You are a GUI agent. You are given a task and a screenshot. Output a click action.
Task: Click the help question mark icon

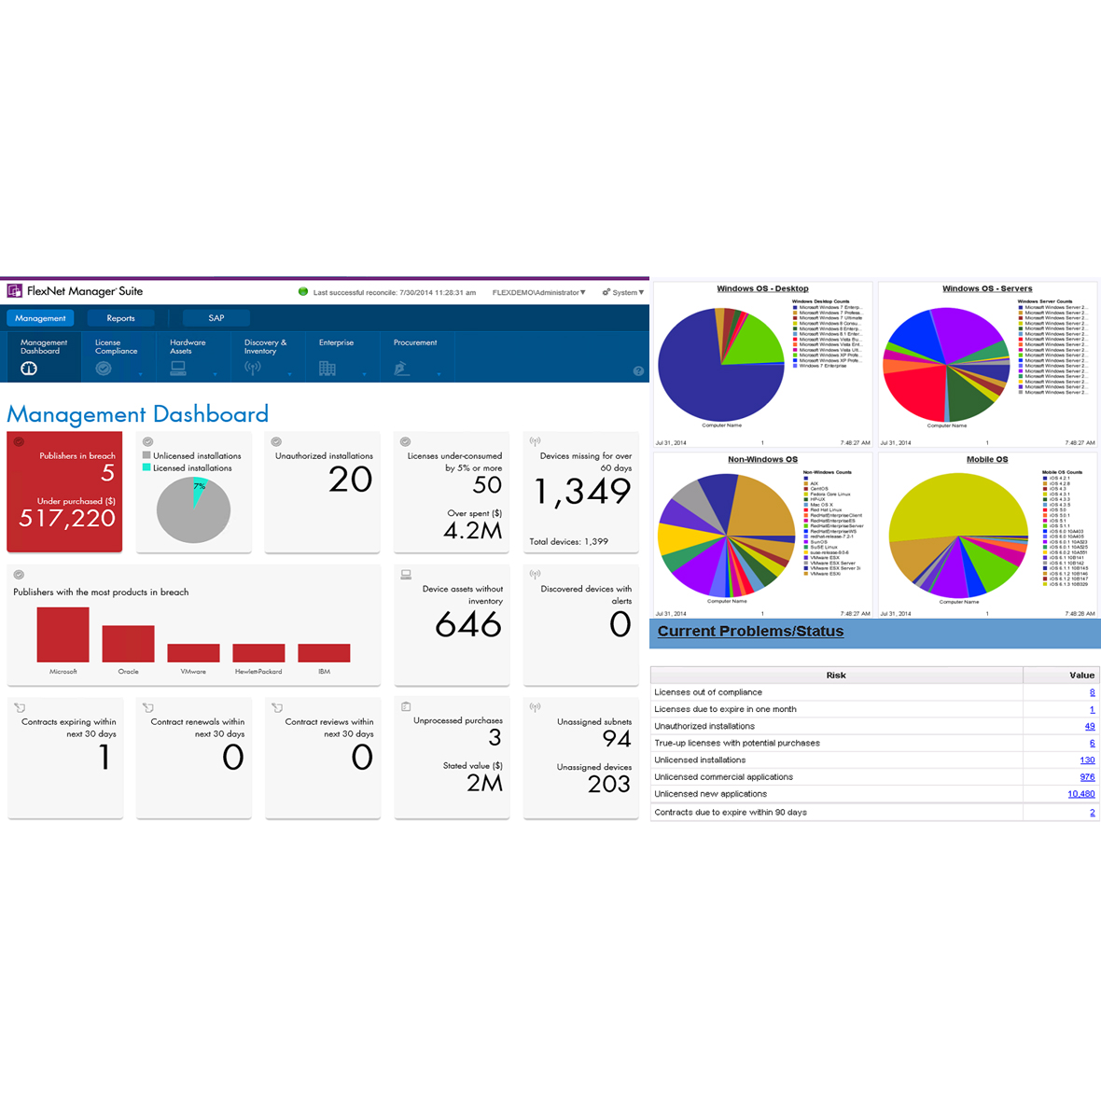point(638,370)
